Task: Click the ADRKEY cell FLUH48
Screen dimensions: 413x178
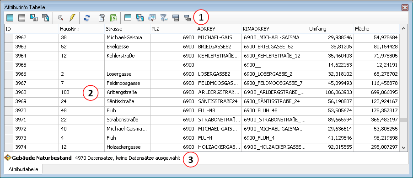Action: 219,111
